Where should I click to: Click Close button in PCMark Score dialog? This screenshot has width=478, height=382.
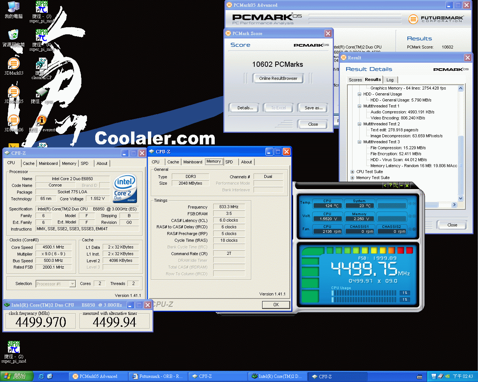[313, 124]
